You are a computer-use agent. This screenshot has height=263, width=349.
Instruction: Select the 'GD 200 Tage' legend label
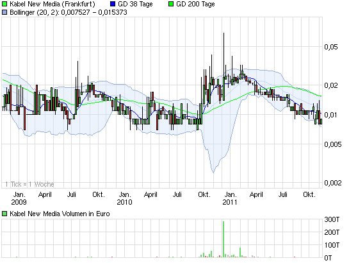pos(195,4)
